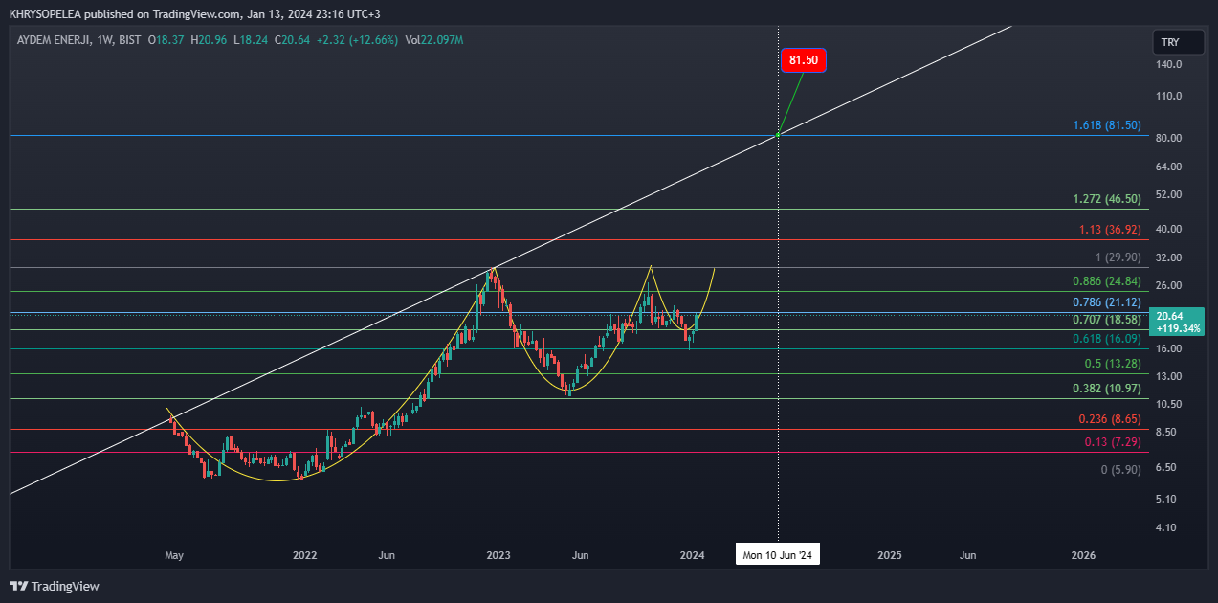The width and height of the screenshot is (1218, 603).
Task: Click the 2023 label on time axis
Action: pyautogui.click(x=498, y=555)
